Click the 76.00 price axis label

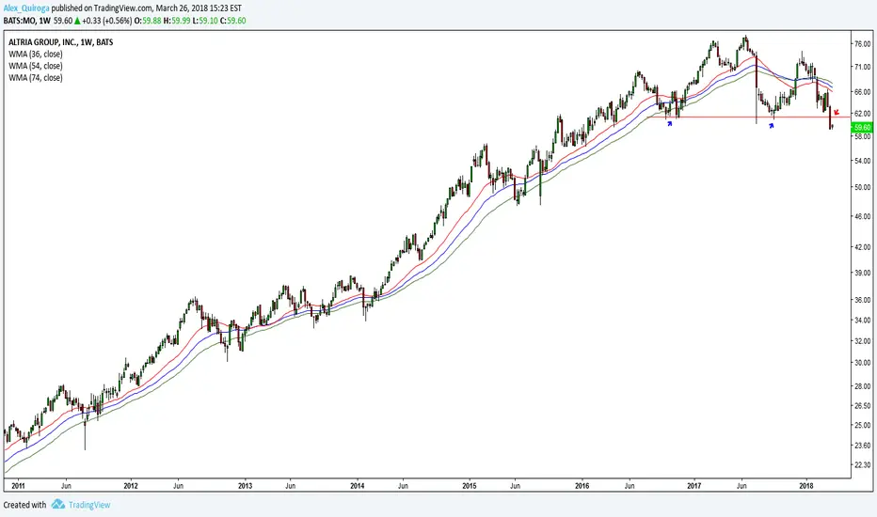pos(863,44)
